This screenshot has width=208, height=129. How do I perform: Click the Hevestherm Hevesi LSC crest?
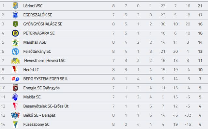[x=15, y=61]
